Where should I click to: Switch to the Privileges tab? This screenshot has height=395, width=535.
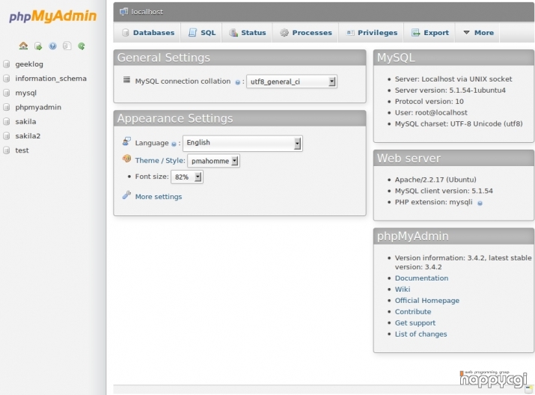tap(371, 33)
